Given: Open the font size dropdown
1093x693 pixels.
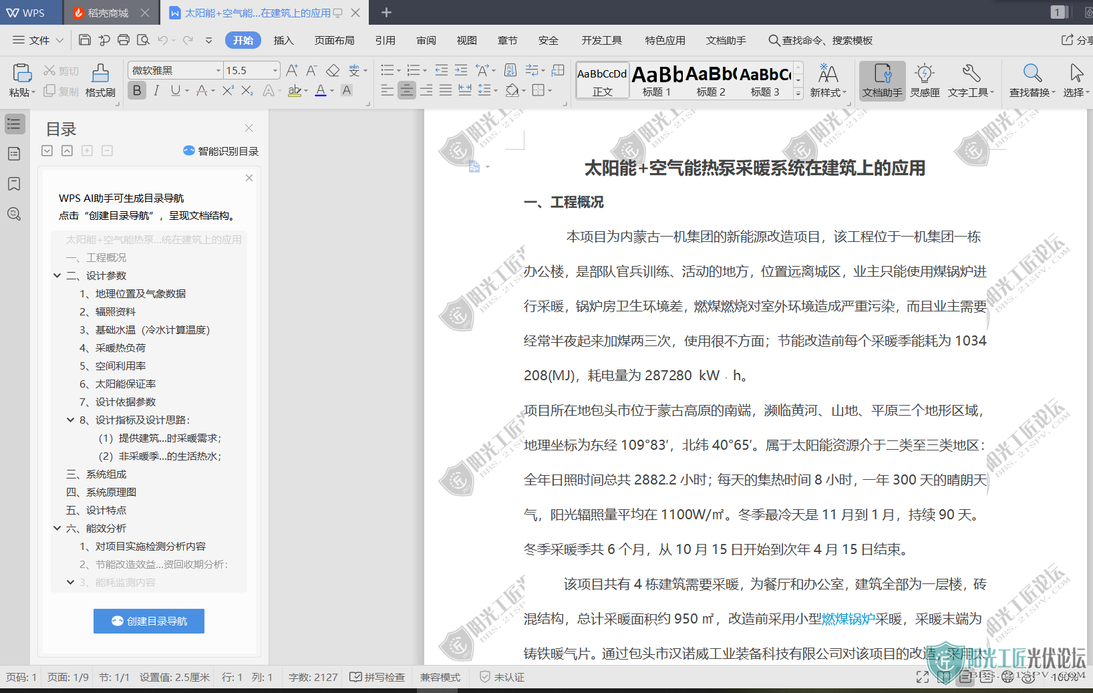Looking at the screenshot, I should (x=275, y=70).
